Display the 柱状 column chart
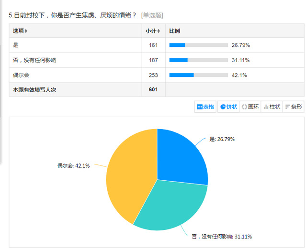Screen dimensions: 306x250 [x=272, y=107]
